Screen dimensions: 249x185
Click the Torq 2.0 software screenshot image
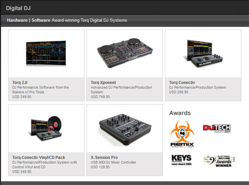(x=46, y=53)
